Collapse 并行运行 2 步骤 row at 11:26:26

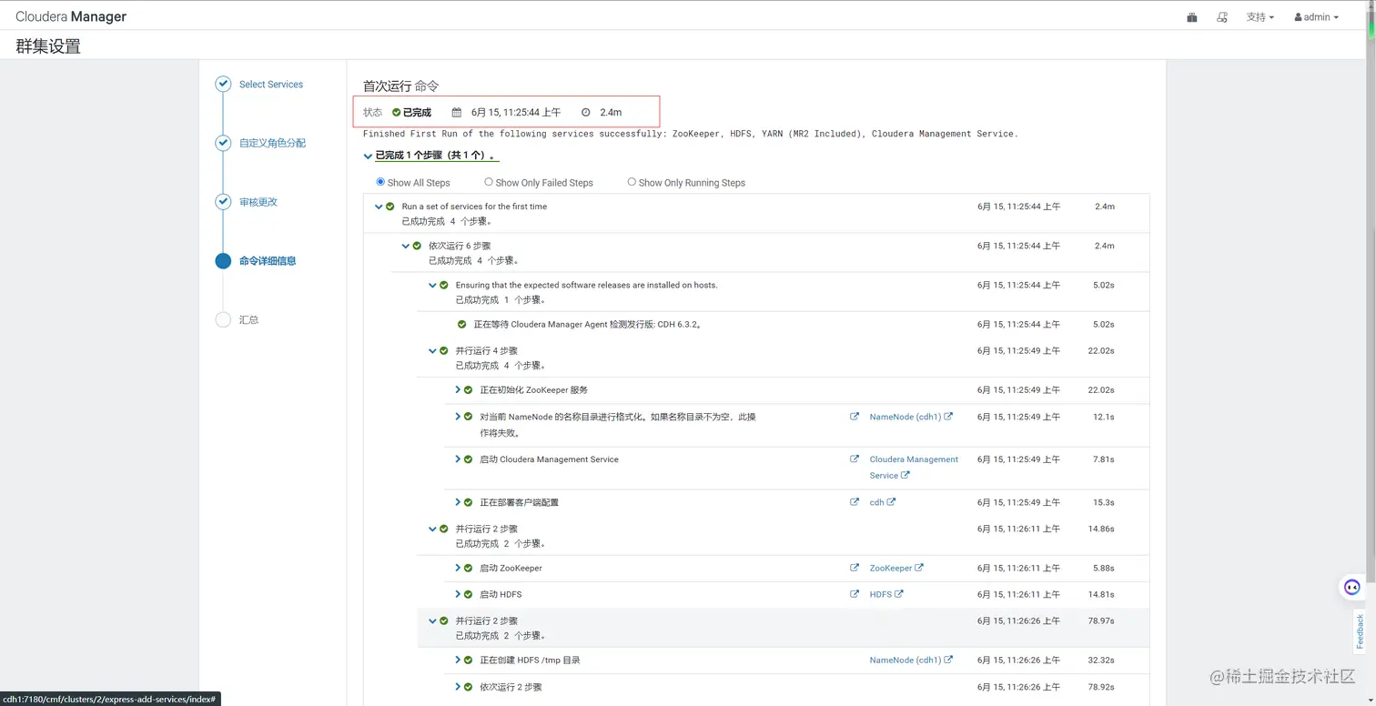pyautogui.click(x=432, y=620)
